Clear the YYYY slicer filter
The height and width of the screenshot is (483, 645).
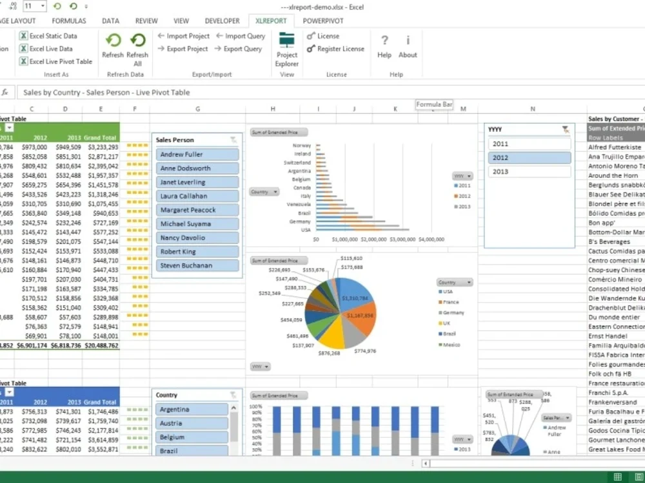coord(566,129)
